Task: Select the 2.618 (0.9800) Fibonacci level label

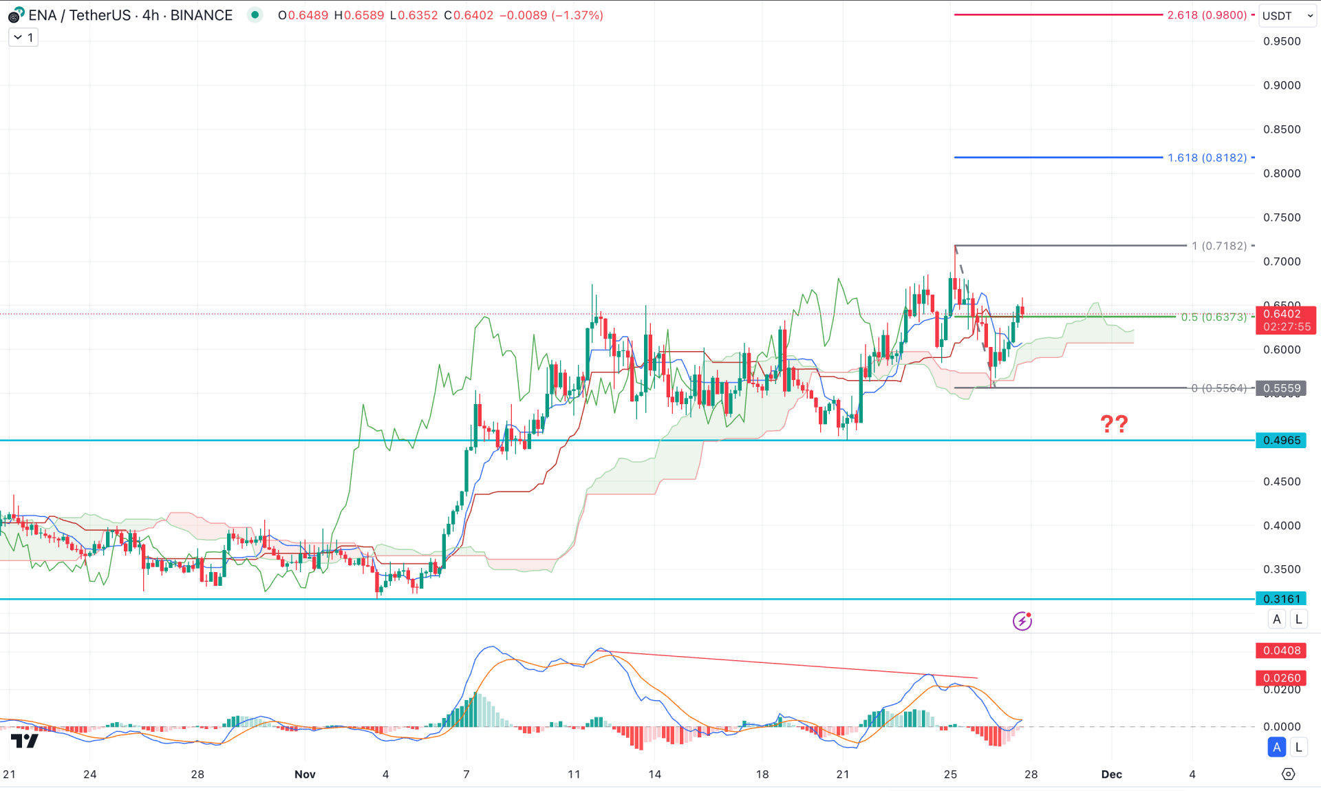Action: coord(1207,15)
